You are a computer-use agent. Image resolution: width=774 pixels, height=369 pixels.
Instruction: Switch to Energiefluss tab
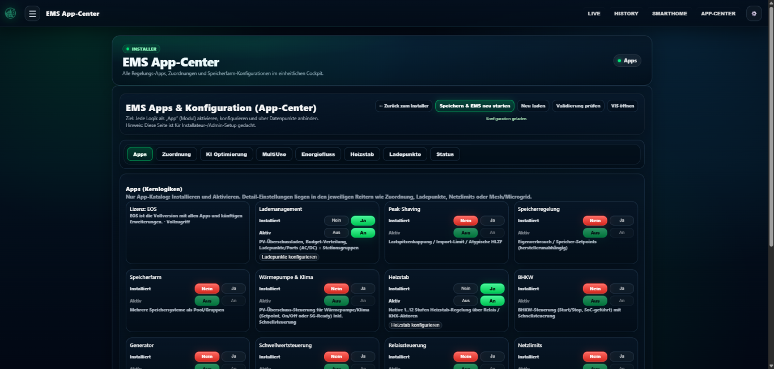(x=318, y=154)
